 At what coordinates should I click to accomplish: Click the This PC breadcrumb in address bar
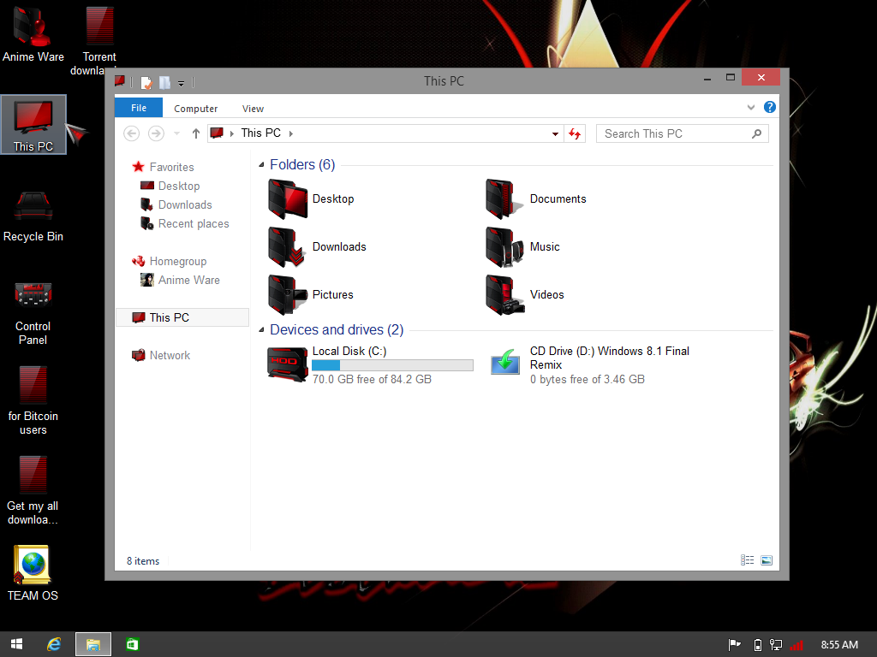260,133
